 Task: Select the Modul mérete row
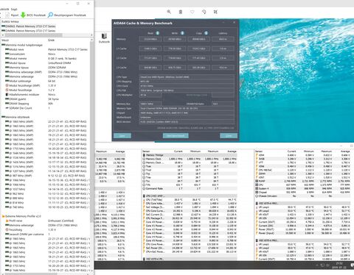coord(46,59)
